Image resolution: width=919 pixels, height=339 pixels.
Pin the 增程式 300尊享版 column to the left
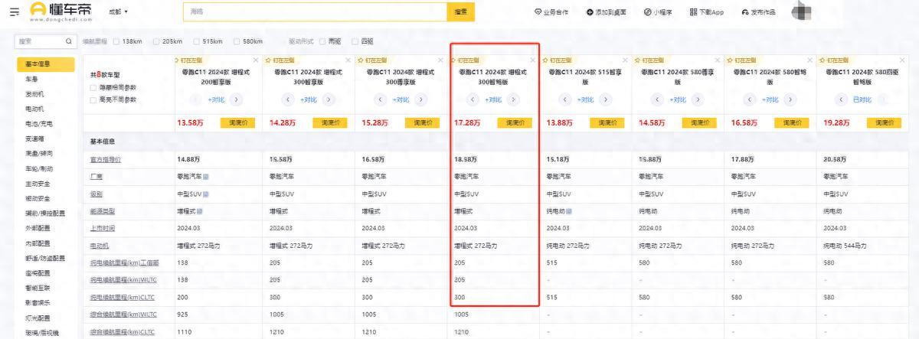point(371,60)
